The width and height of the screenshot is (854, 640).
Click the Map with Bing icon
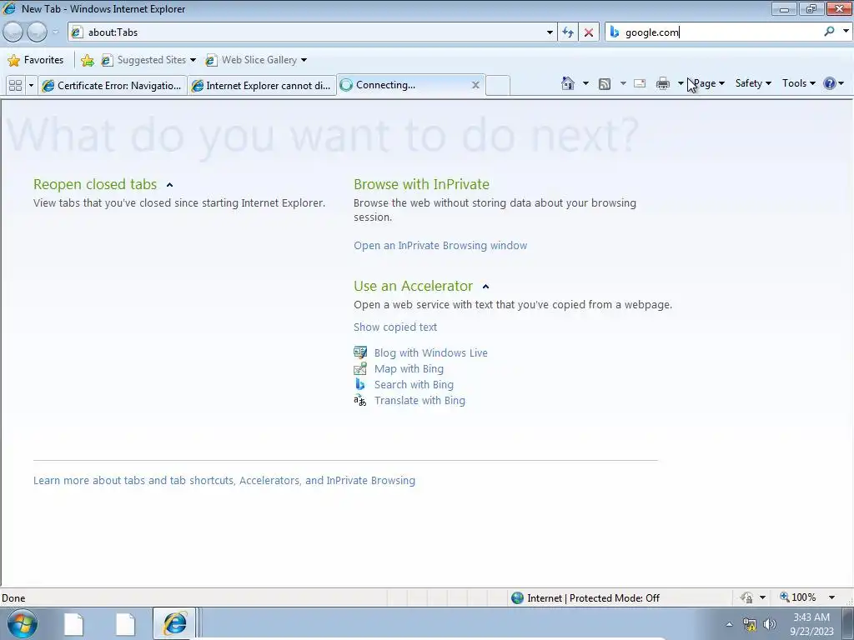[360, 368]
